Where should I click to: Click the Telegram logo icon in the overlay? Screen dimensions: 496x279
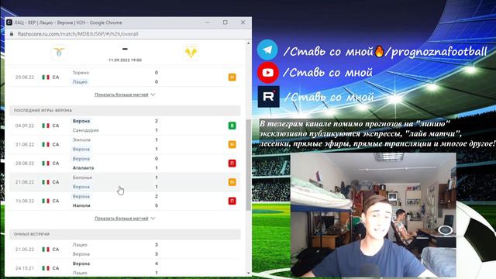tap(267, 50)
